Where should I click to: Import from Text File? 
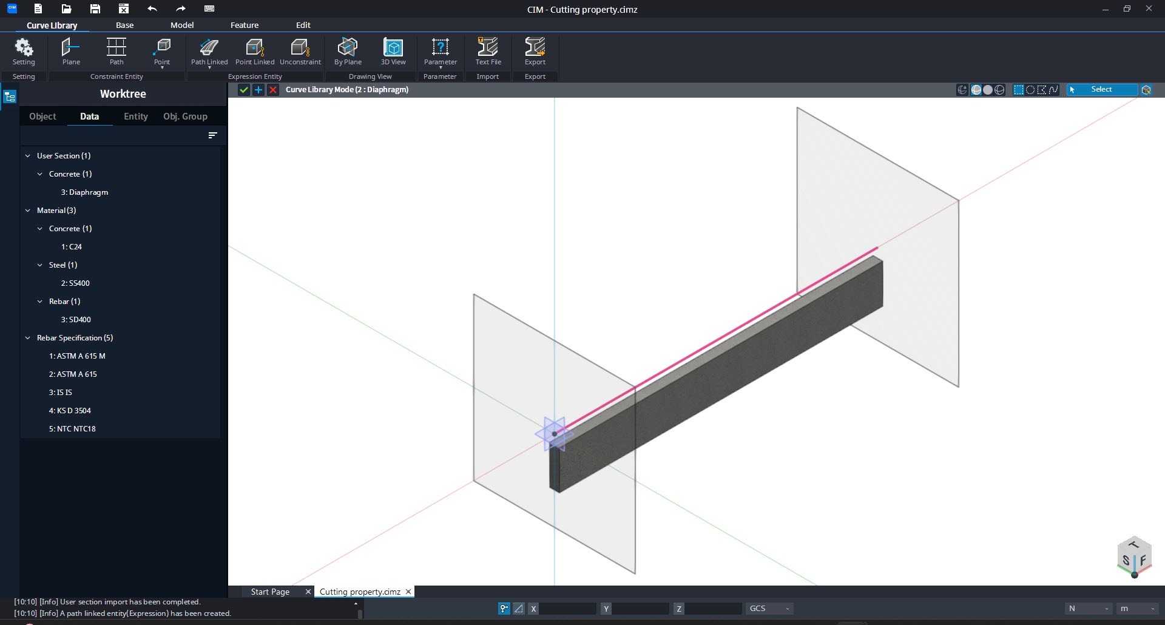tap(488, 52)
